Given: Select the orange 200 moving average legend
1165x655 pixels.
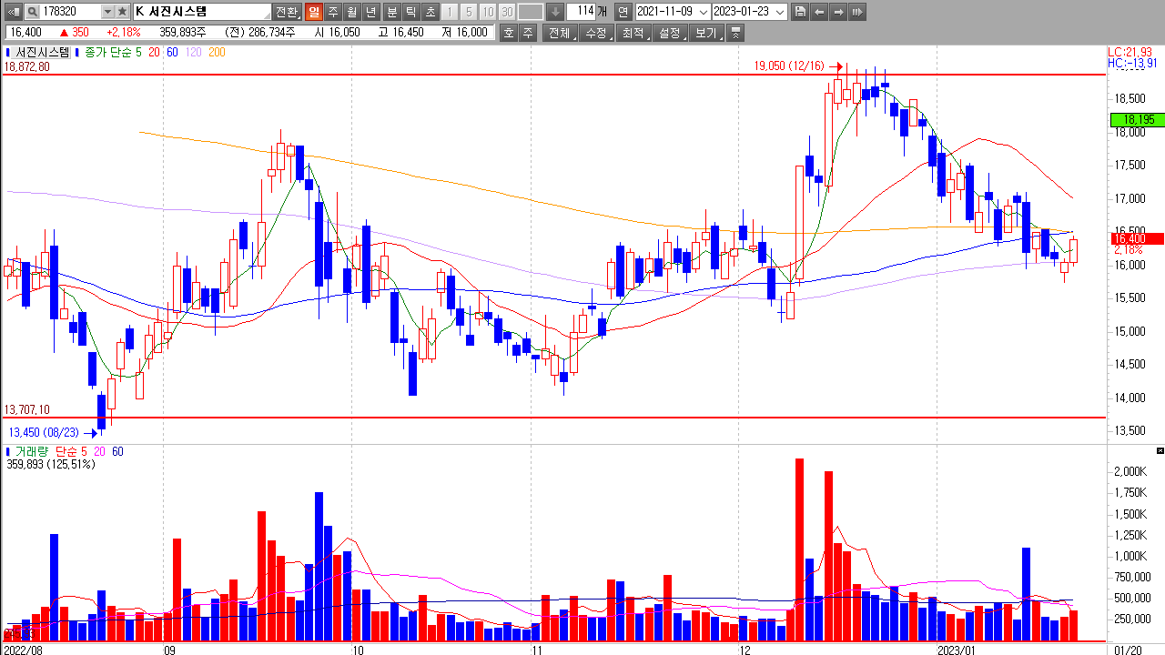Looking at the screenshot, I should (x=217, y=53).
